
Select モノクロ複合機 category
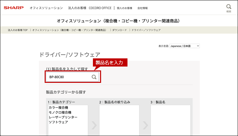pos(60,113)
